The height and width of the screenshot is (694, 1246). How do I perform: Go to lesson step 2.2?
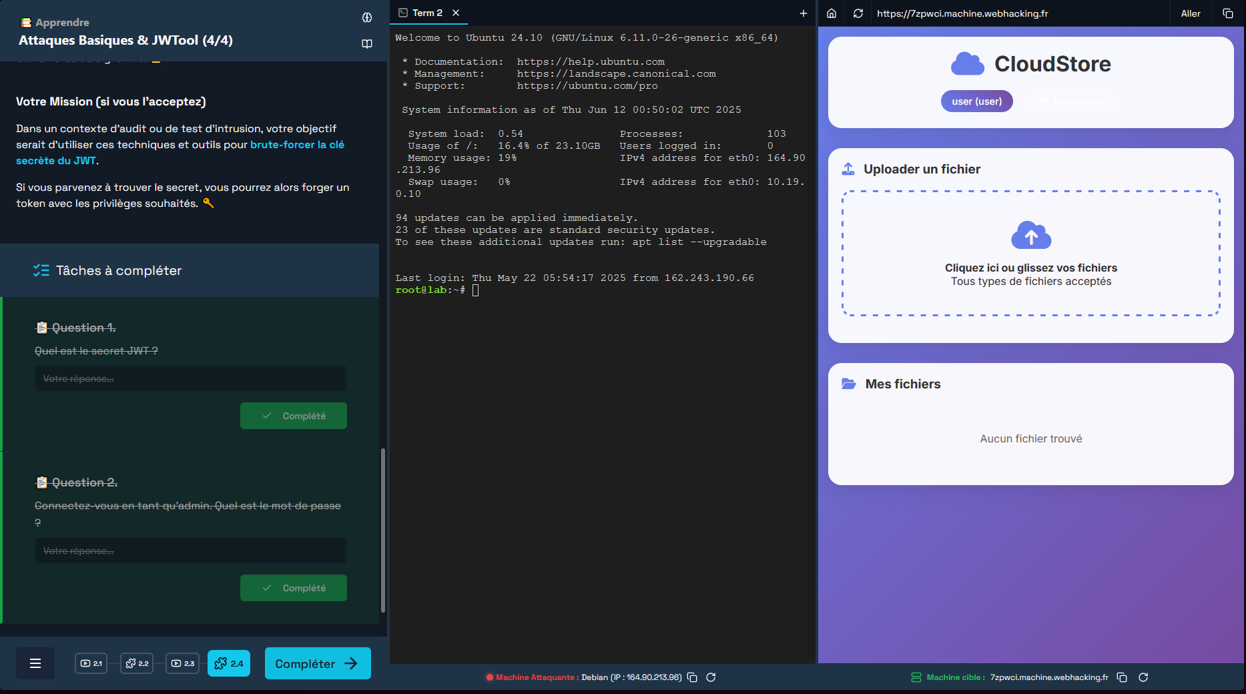click(x=137, y=663)
